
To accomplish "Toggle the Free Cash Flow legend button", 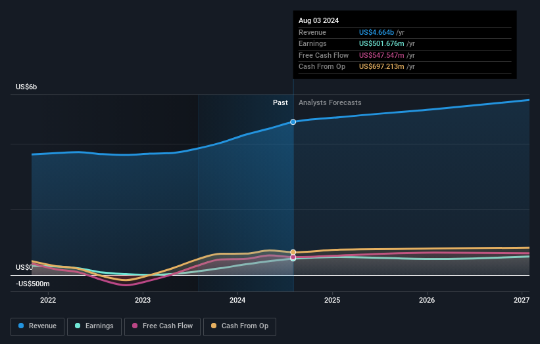I will tap(162, 326).
